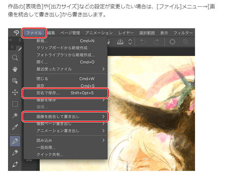The image size is (226, 177).
Task: Click the watercolor canvas artwork
Action: pyautogui.click(x=151, y=113)
